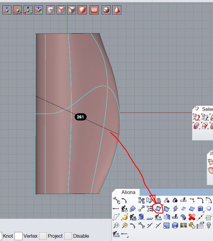Click the line with red points icon
This screenshot has height=241, width=213.
[200, 217]
